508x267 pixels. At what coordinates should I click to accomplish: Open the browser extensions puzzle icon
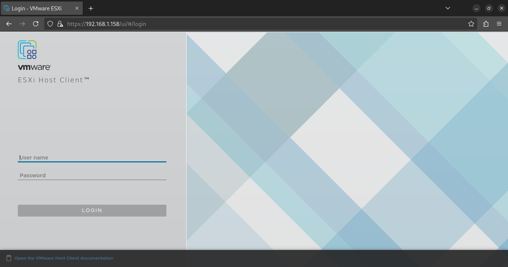[x=486, y=24]
